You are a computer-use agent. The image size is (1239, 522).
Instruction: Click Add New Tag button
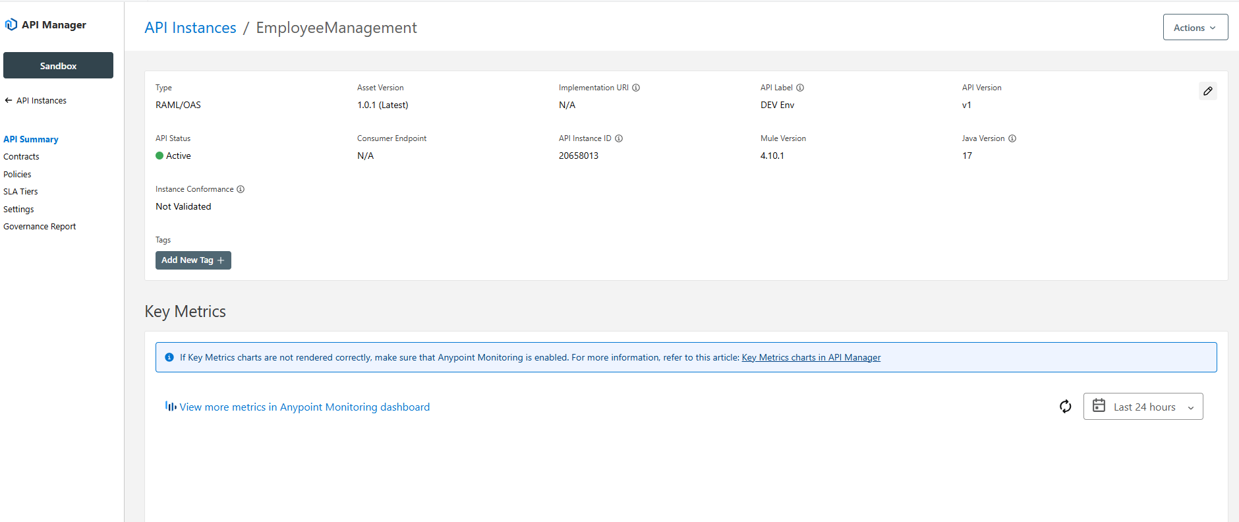(193, 260)
